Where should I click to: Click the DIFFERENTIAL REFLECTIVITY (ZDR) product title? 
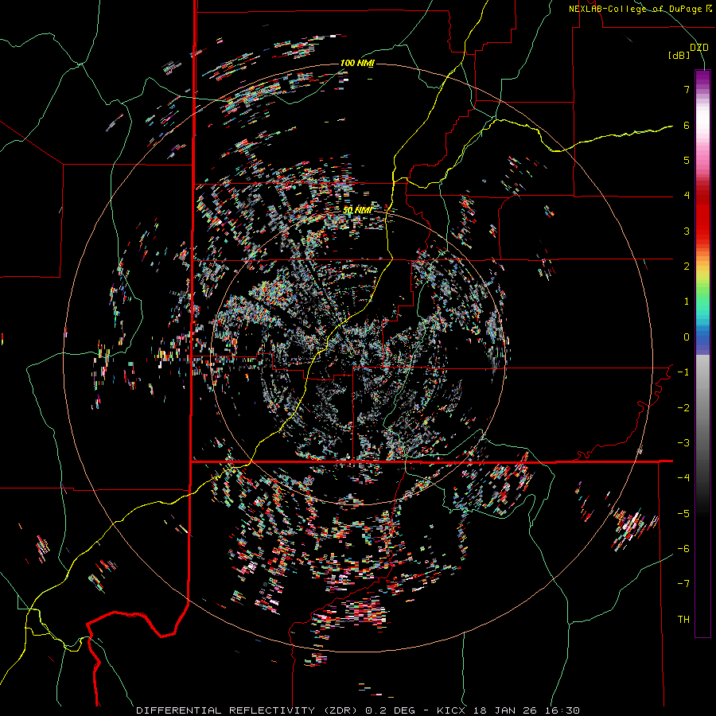248,710
